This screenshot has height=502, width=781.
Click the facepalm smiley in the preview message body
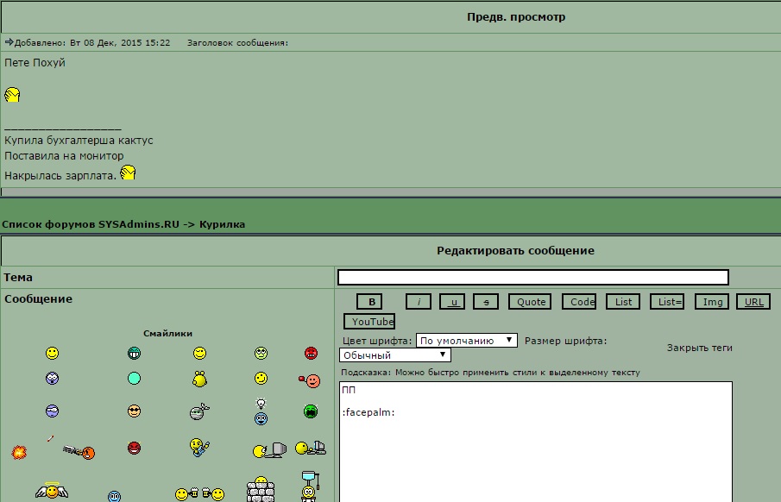click(12, 95)
